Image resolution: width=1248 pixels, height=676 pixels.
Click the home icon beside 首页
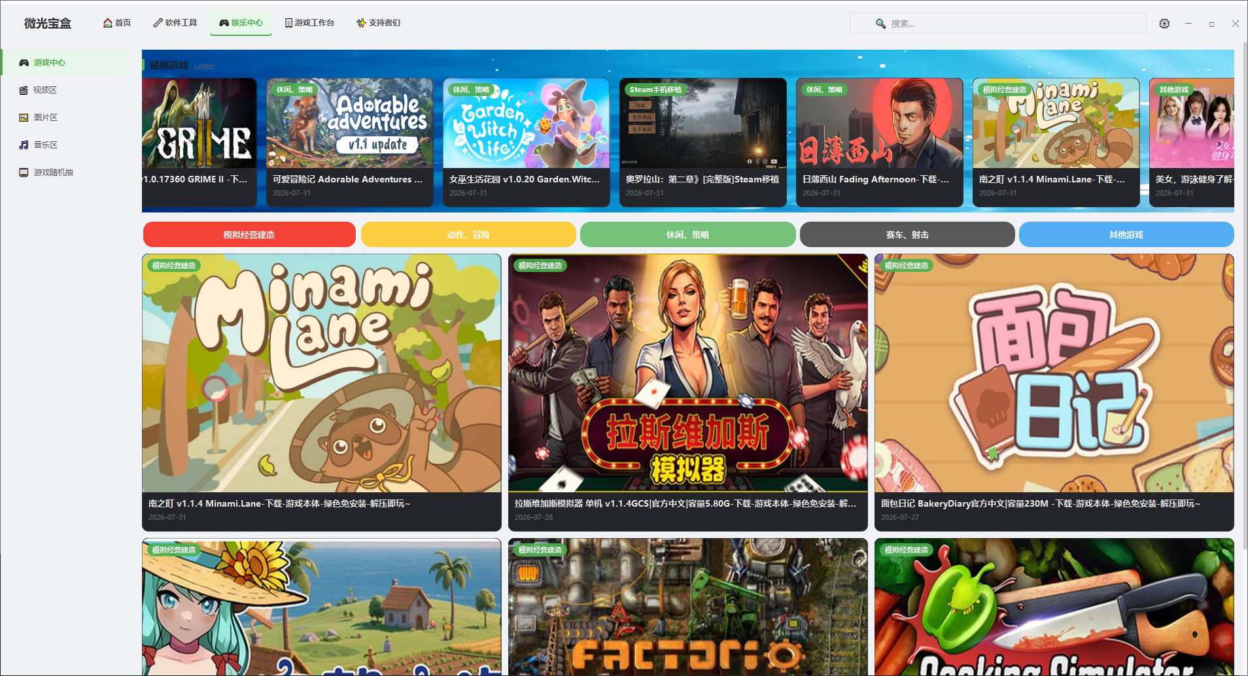[x=108, y=23]
